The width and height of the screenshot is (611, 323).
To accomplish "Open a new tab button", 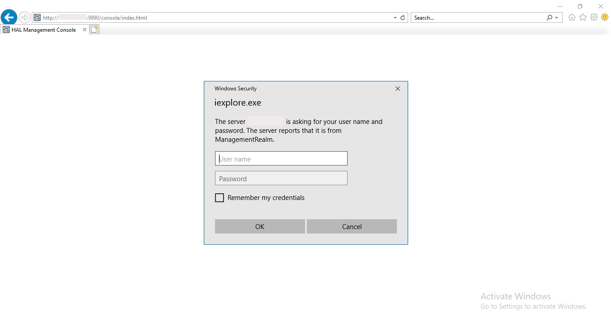I will tap(94, 30).
